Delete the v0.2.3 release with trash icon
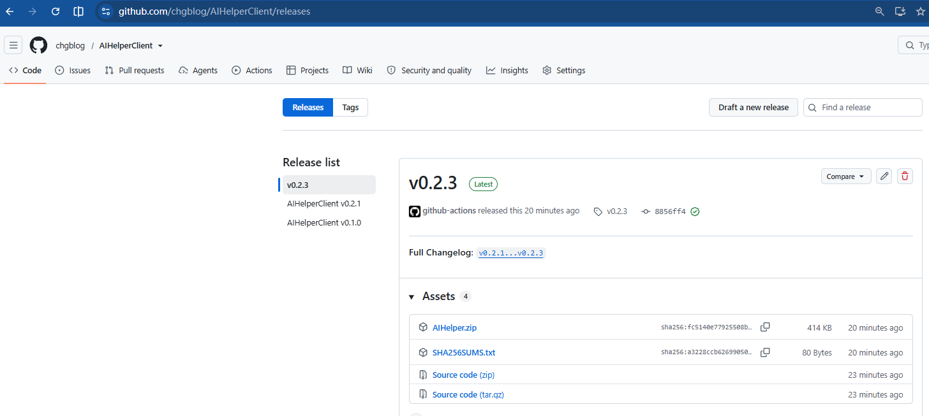929x416 pixels. pos(905,176)
